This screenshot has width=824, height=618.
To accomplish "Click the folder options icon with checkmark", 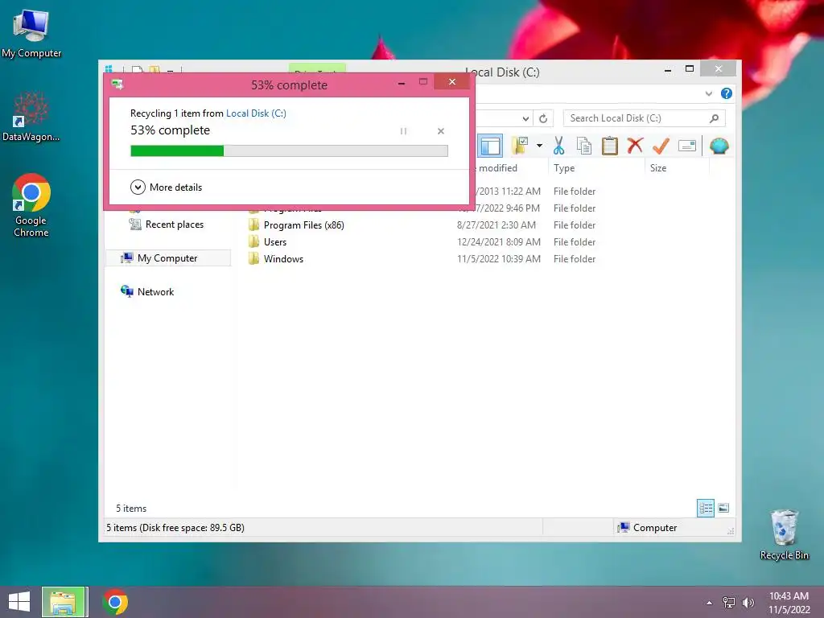I will coord(520,146).
